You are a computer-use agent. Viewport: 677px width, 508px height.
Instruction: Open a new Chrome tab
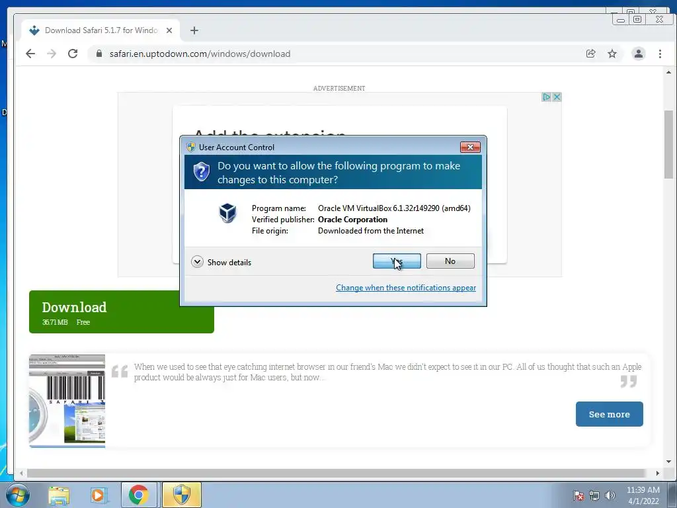coord(194,30)
